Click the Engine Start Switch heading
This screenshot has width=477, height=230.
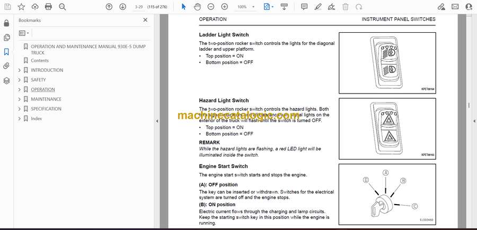[223, 166]
